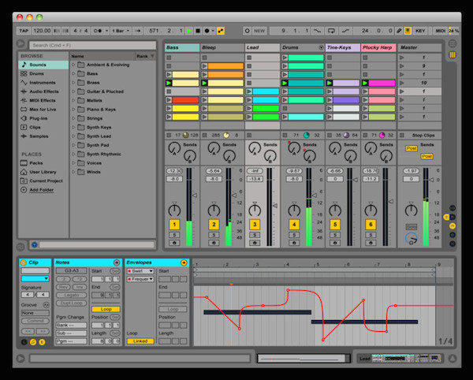Viewport: 473px width, 380px height.
Task: Click the TAP tempo button
Action: click(x=24, y=31)
